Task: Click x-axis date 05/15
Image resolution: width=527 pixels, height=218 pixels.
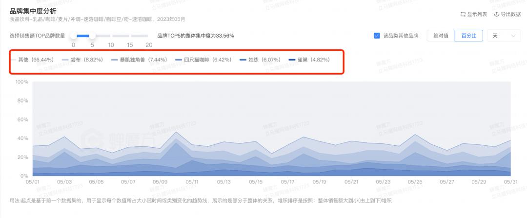Action: [x=255, y=182]
